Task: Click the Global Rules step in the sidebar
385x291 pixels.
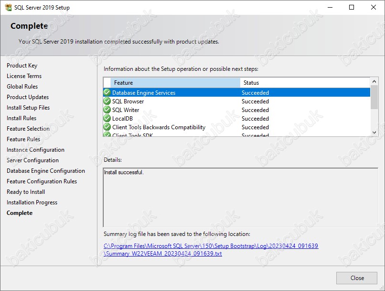Action: pos(22,87)
